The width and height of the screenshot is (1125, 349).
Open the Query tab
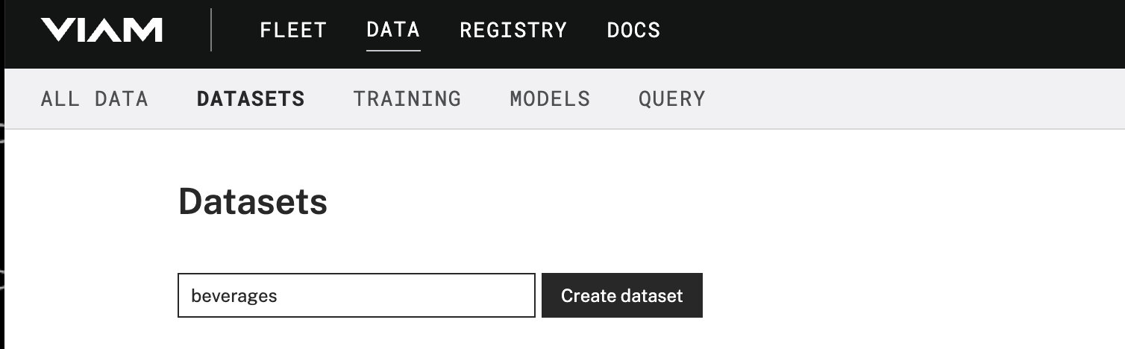click(671, 99)
